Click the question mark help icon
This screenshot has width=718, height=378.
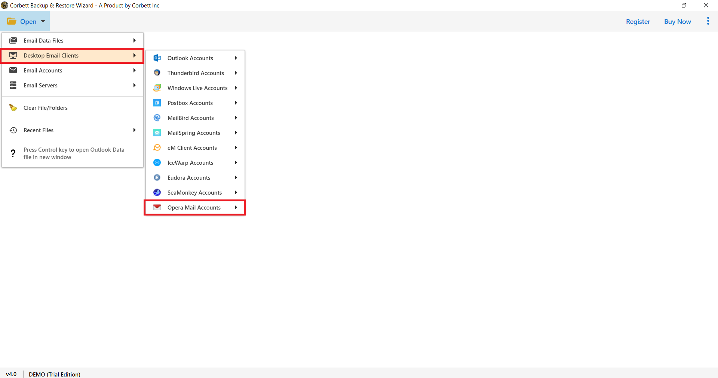coord(13,153)
